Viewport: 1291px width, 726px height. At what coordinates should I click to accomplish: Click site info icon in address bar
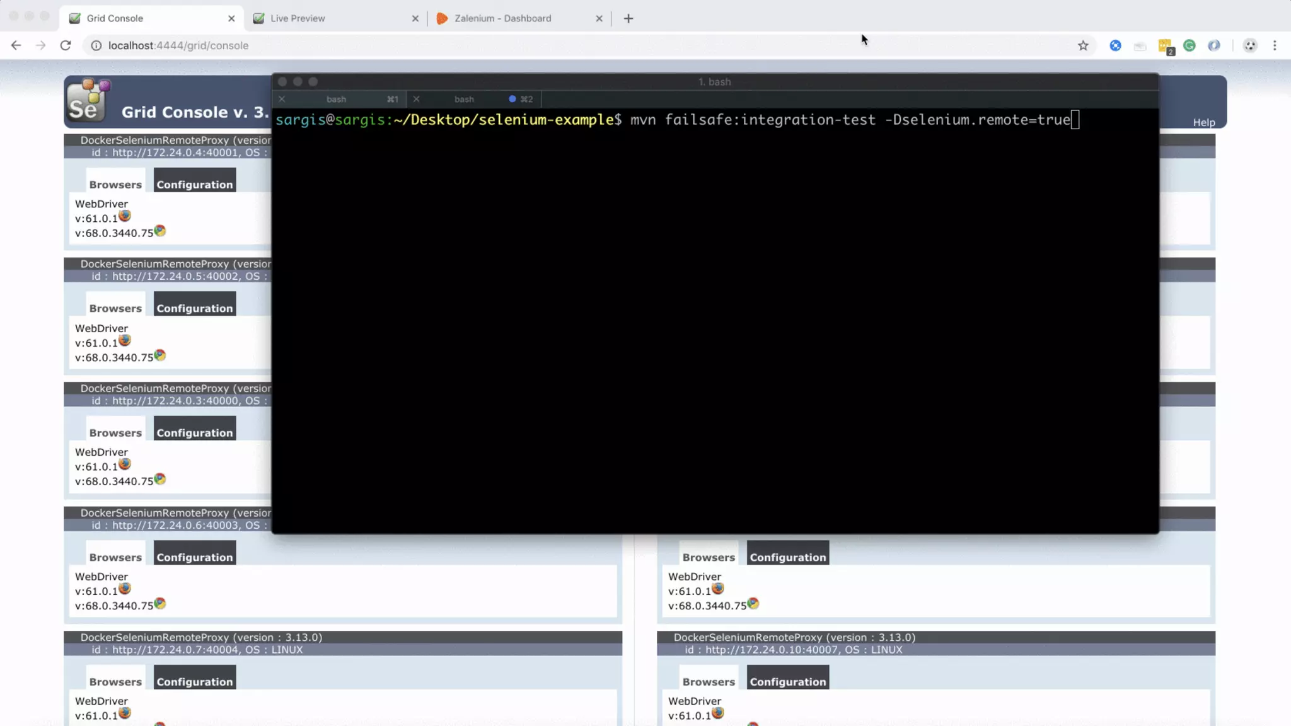[96, 45]
